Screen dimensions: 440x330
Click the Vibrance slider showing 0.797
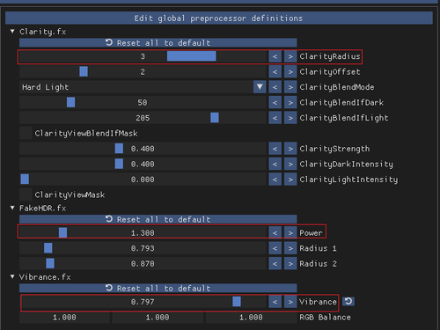point(143,302)
